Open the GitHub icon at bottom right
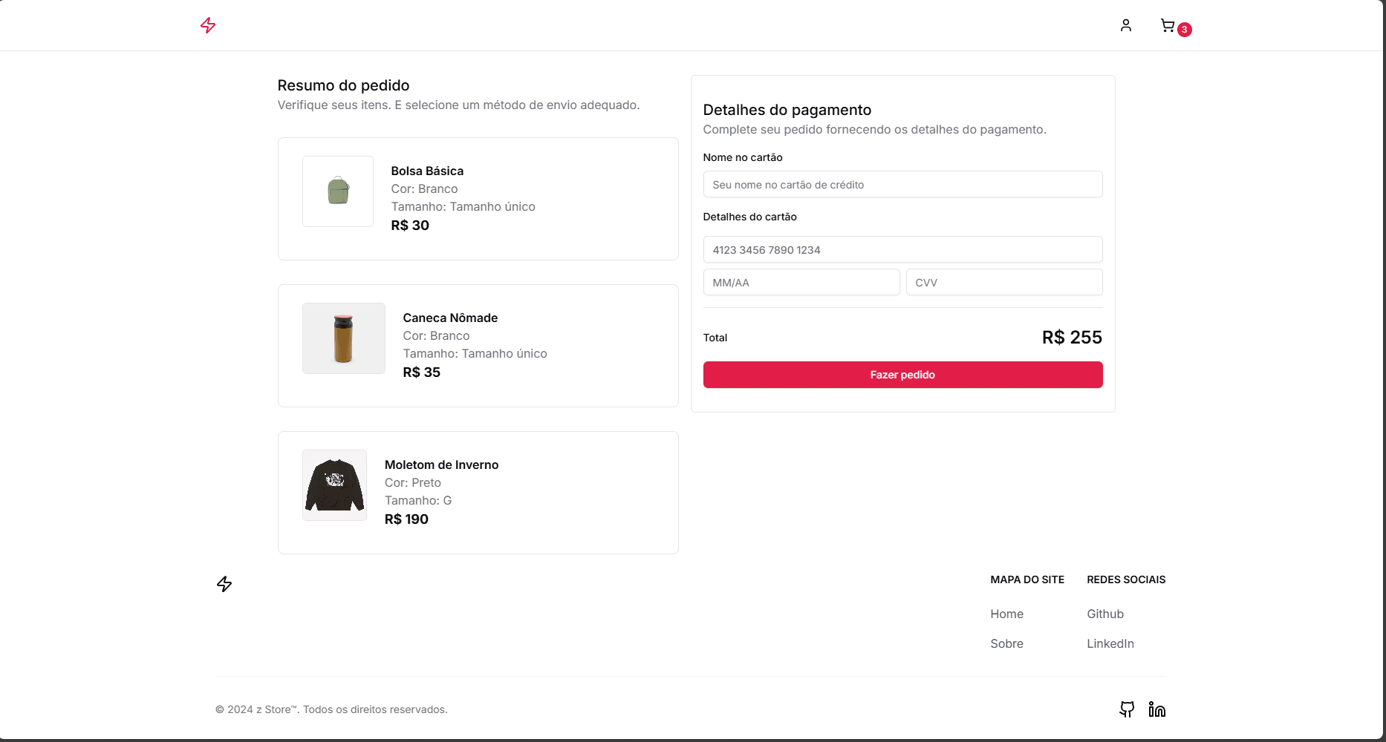Viewport: 1386px width, 742px height. pos(1126,709)
